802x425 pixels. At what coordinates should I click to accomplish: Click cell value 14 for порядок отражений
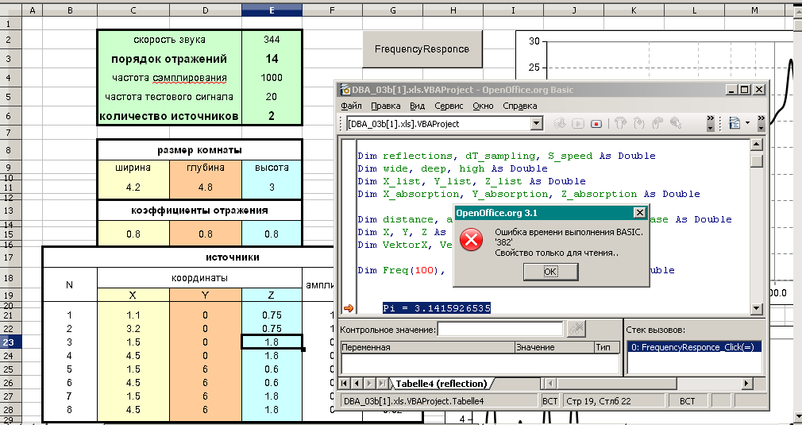coord(272,59)
